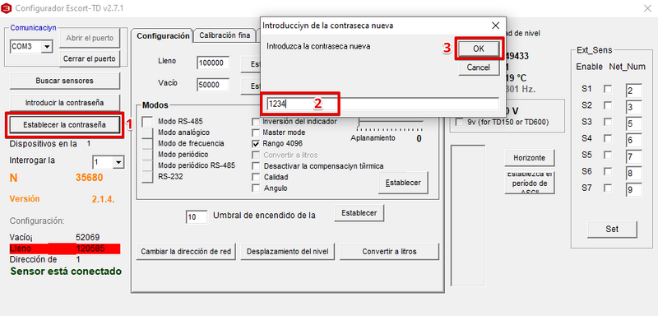Viewport: 658px width, 316px height.
Task: Click S7 Net_Num field with value 9
Action: [x=633, y=190]
